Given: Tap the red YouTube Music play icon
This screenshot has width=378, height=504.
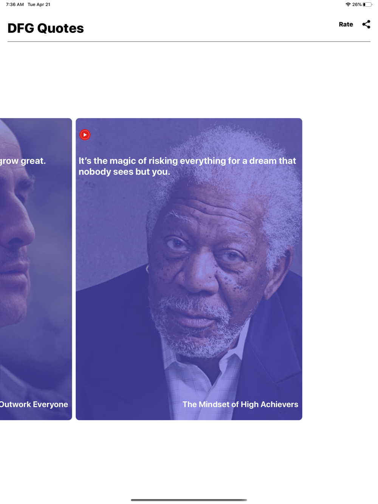Looking at the screenshot, I should 85,135.
